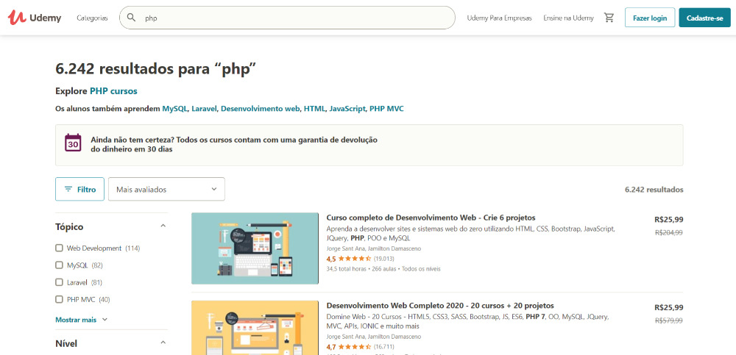Viewport: 736px width, 355px height.
Task: Open thumbnail of Curso completo de Desenvolvimento Web
Action: pyautogui.click(x=255, y=248)
